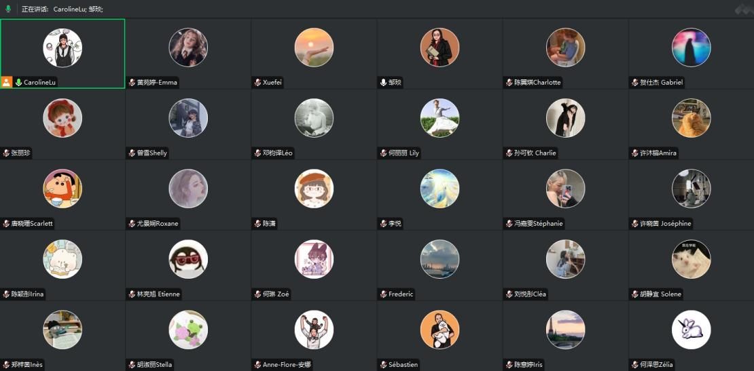Screen dimensions: 754x371
Task: Click the muted mic icon beside Xuefei
Action: click(x=257, y=83)
